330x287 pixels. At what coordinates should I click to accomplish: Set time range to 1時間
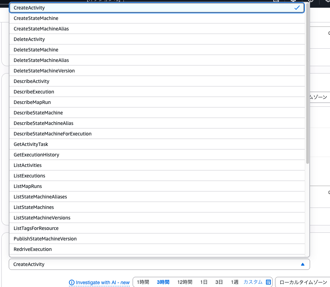coord(143,282)
